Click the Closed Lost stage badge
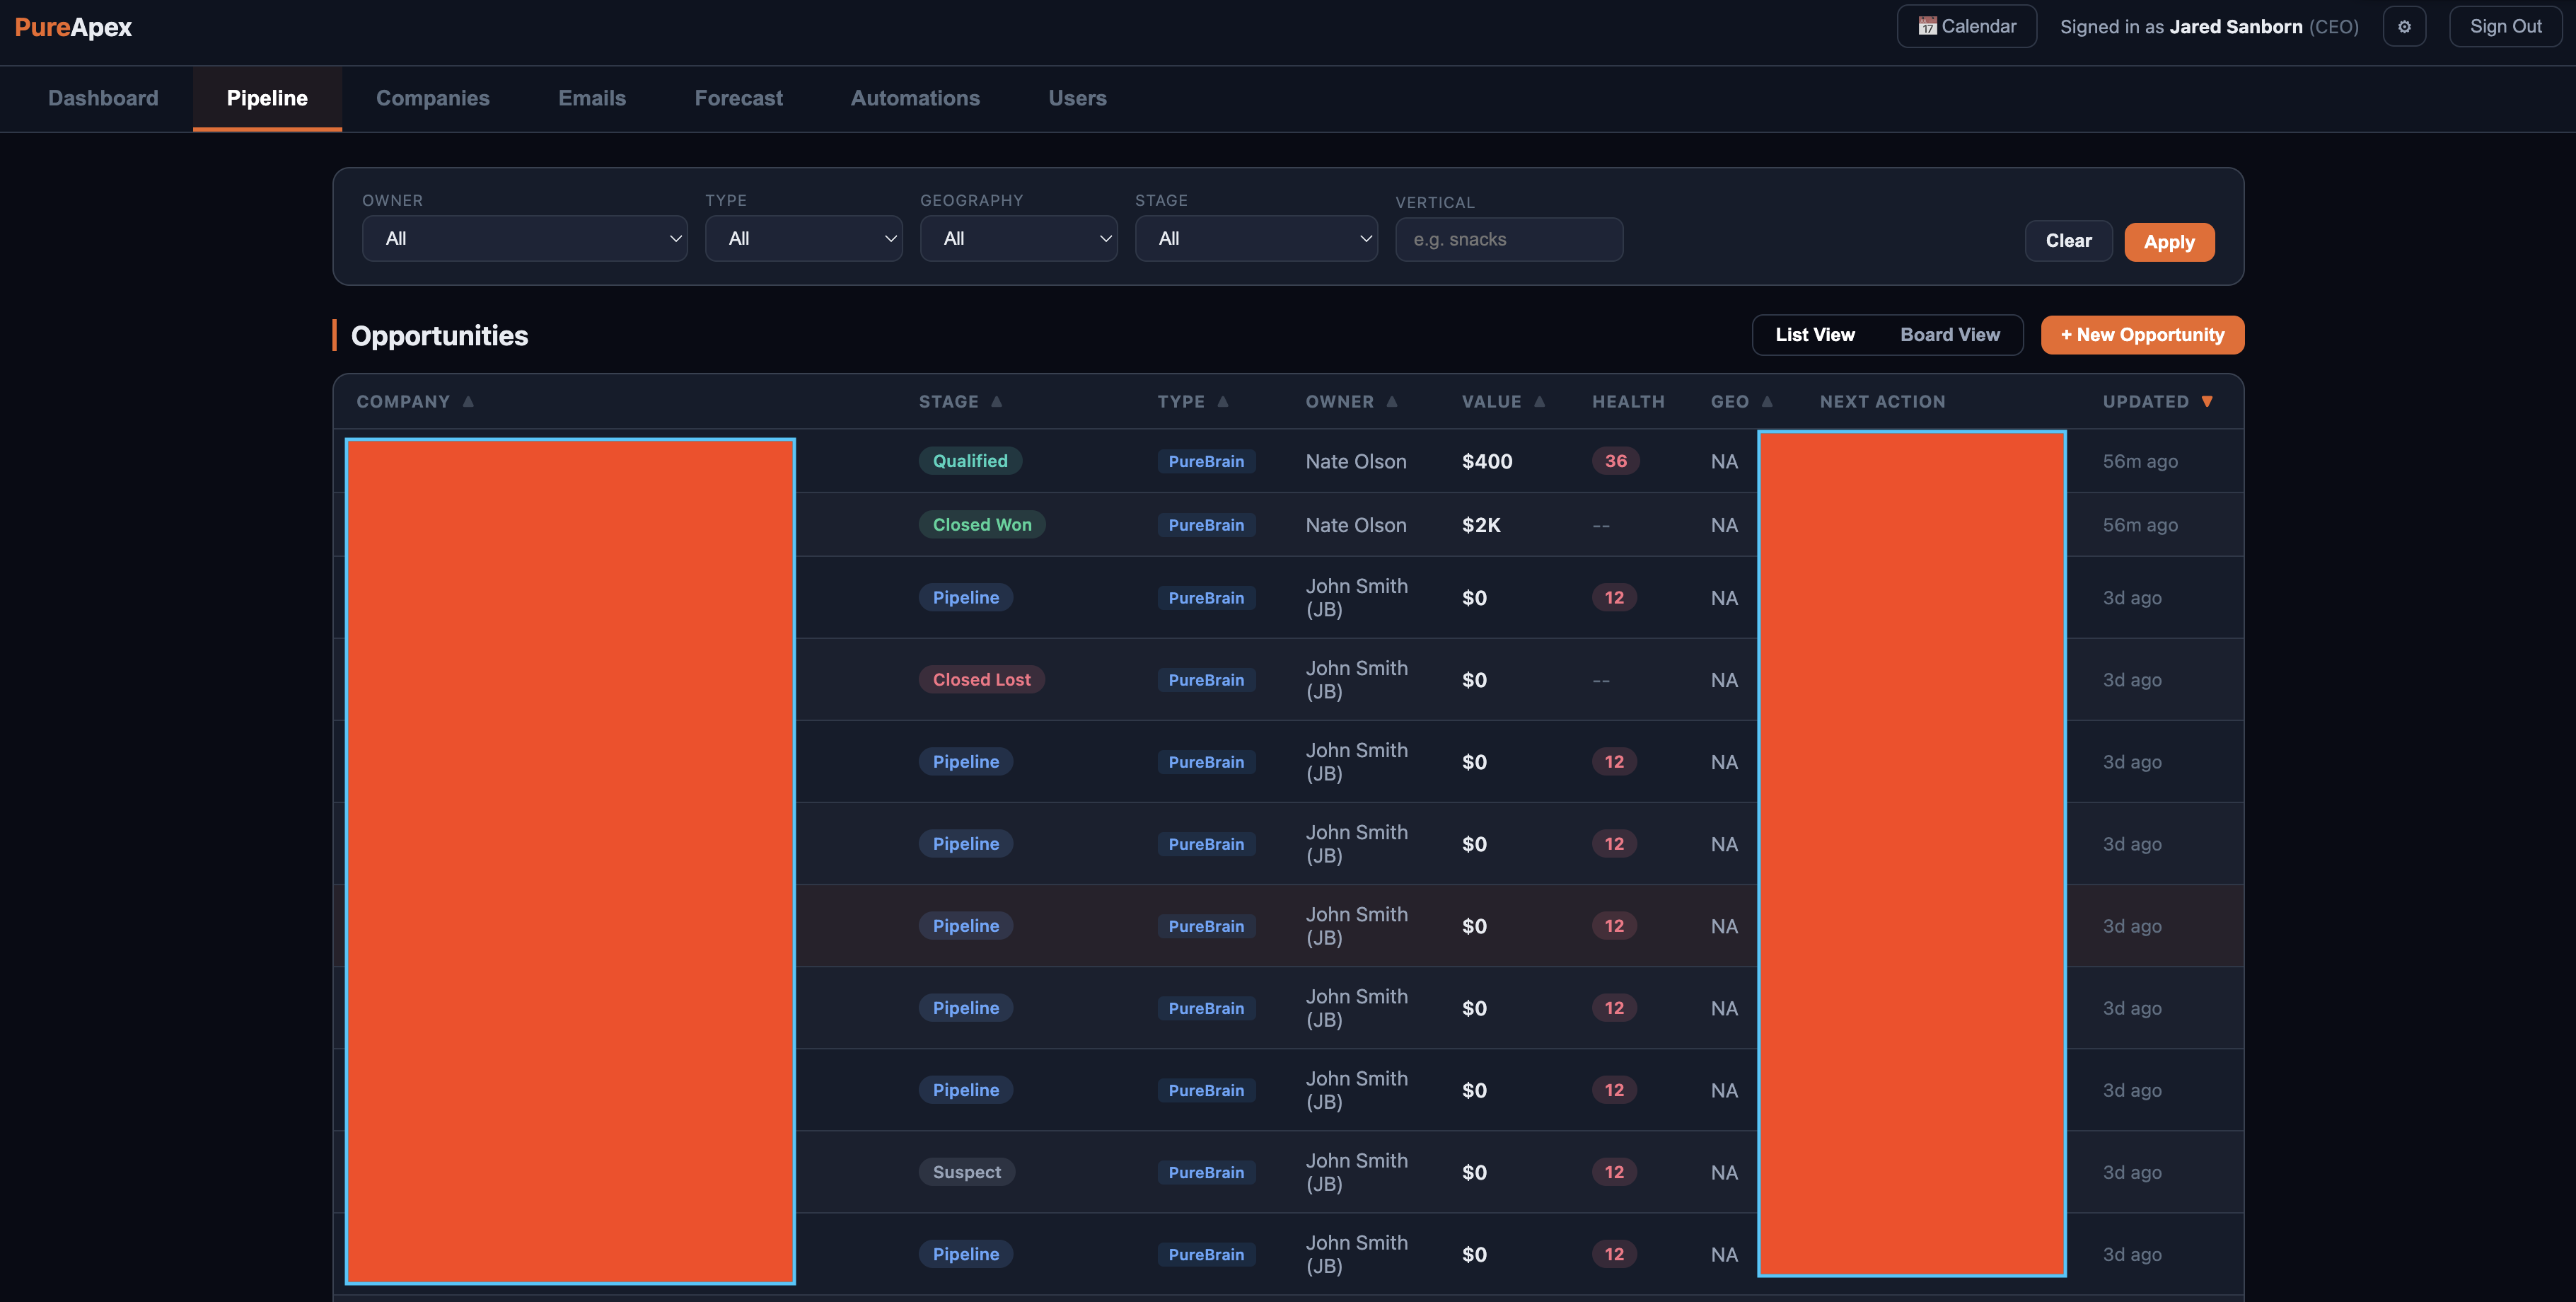The image size is (2576, 1302). (981, 679)
